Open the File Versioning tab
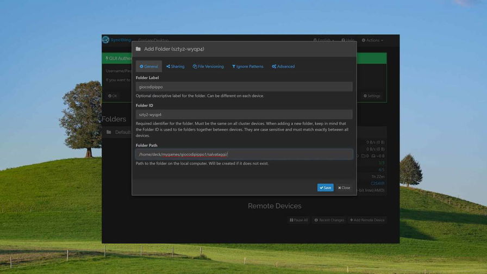 pos(208,66)
